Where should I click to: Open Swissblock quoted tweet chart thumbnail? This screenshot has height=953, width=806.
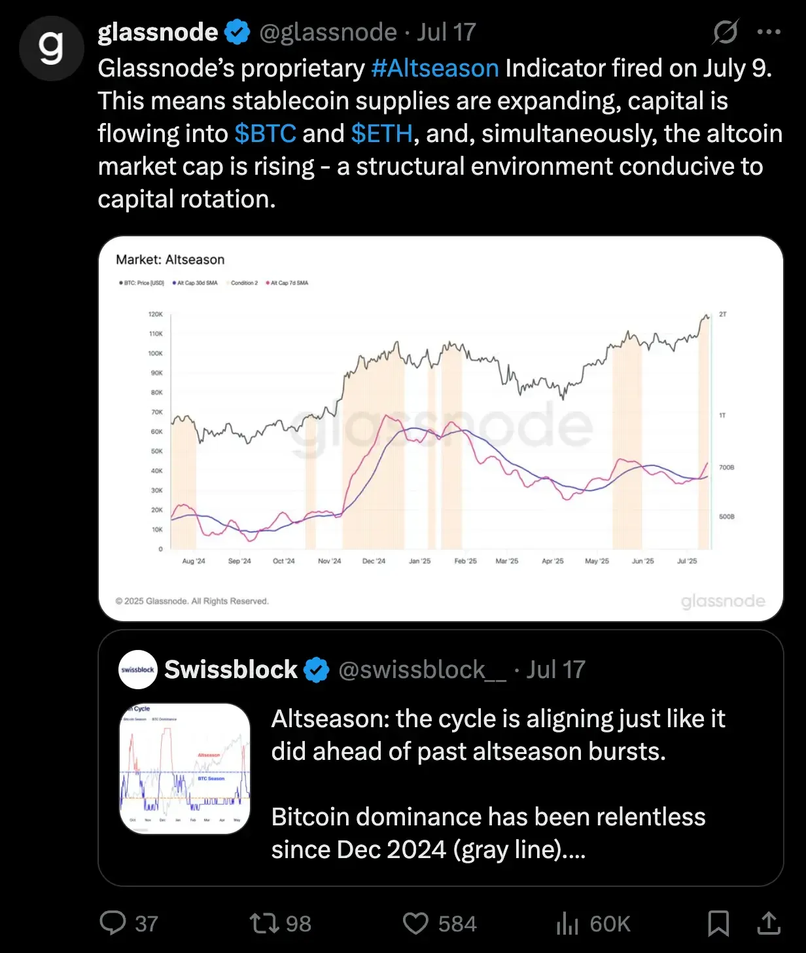[185, 768]
